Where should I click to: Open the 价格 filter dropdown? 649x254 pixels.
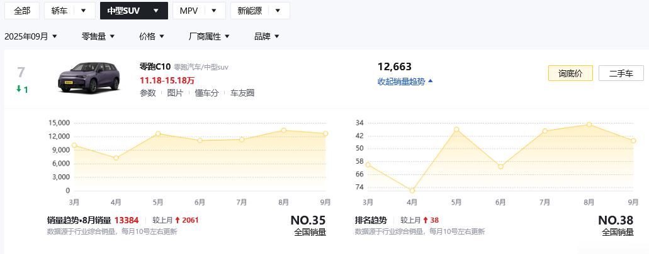152,36
